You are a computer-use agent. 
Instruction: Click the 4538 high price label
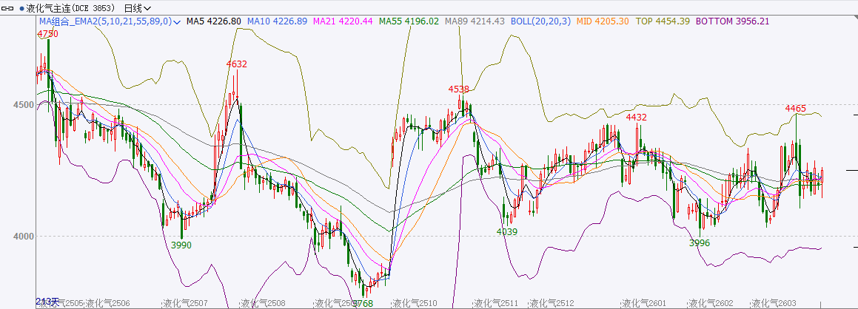[458, 89]
